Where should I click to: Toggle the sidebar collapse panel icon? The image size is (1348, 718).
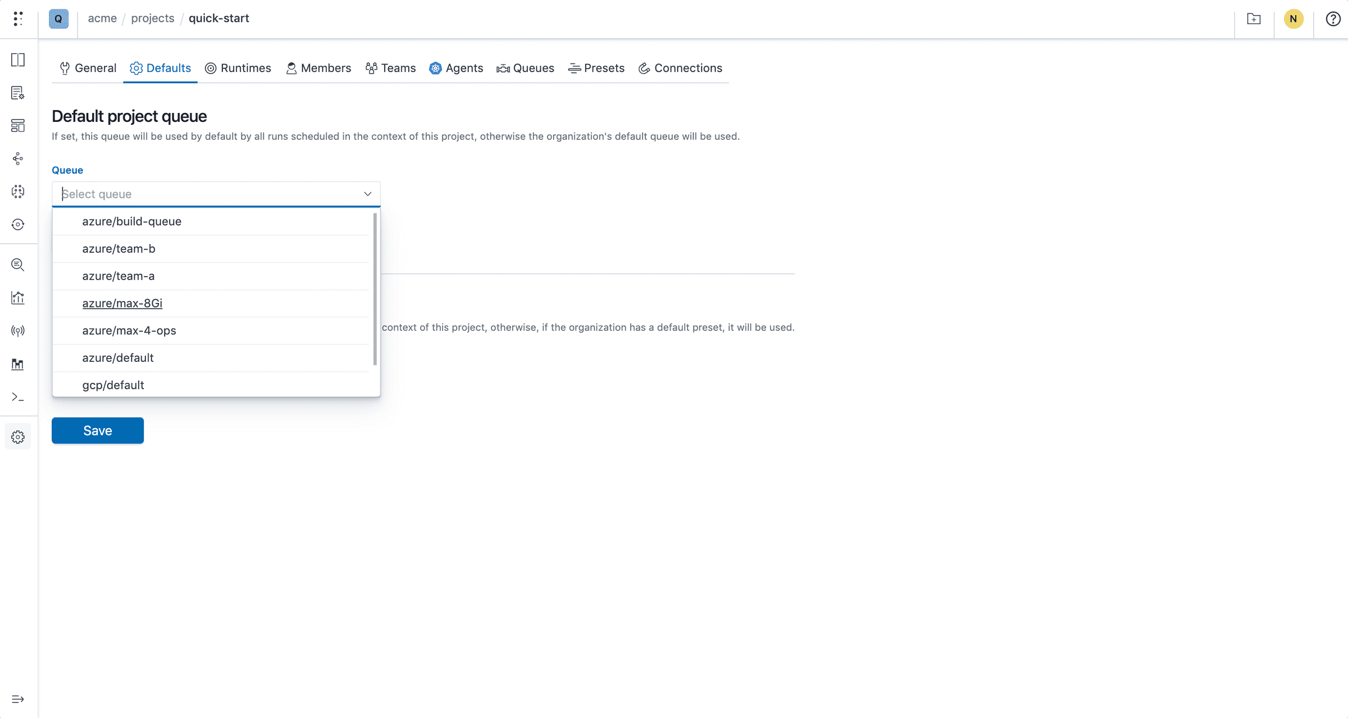(17, 60)
